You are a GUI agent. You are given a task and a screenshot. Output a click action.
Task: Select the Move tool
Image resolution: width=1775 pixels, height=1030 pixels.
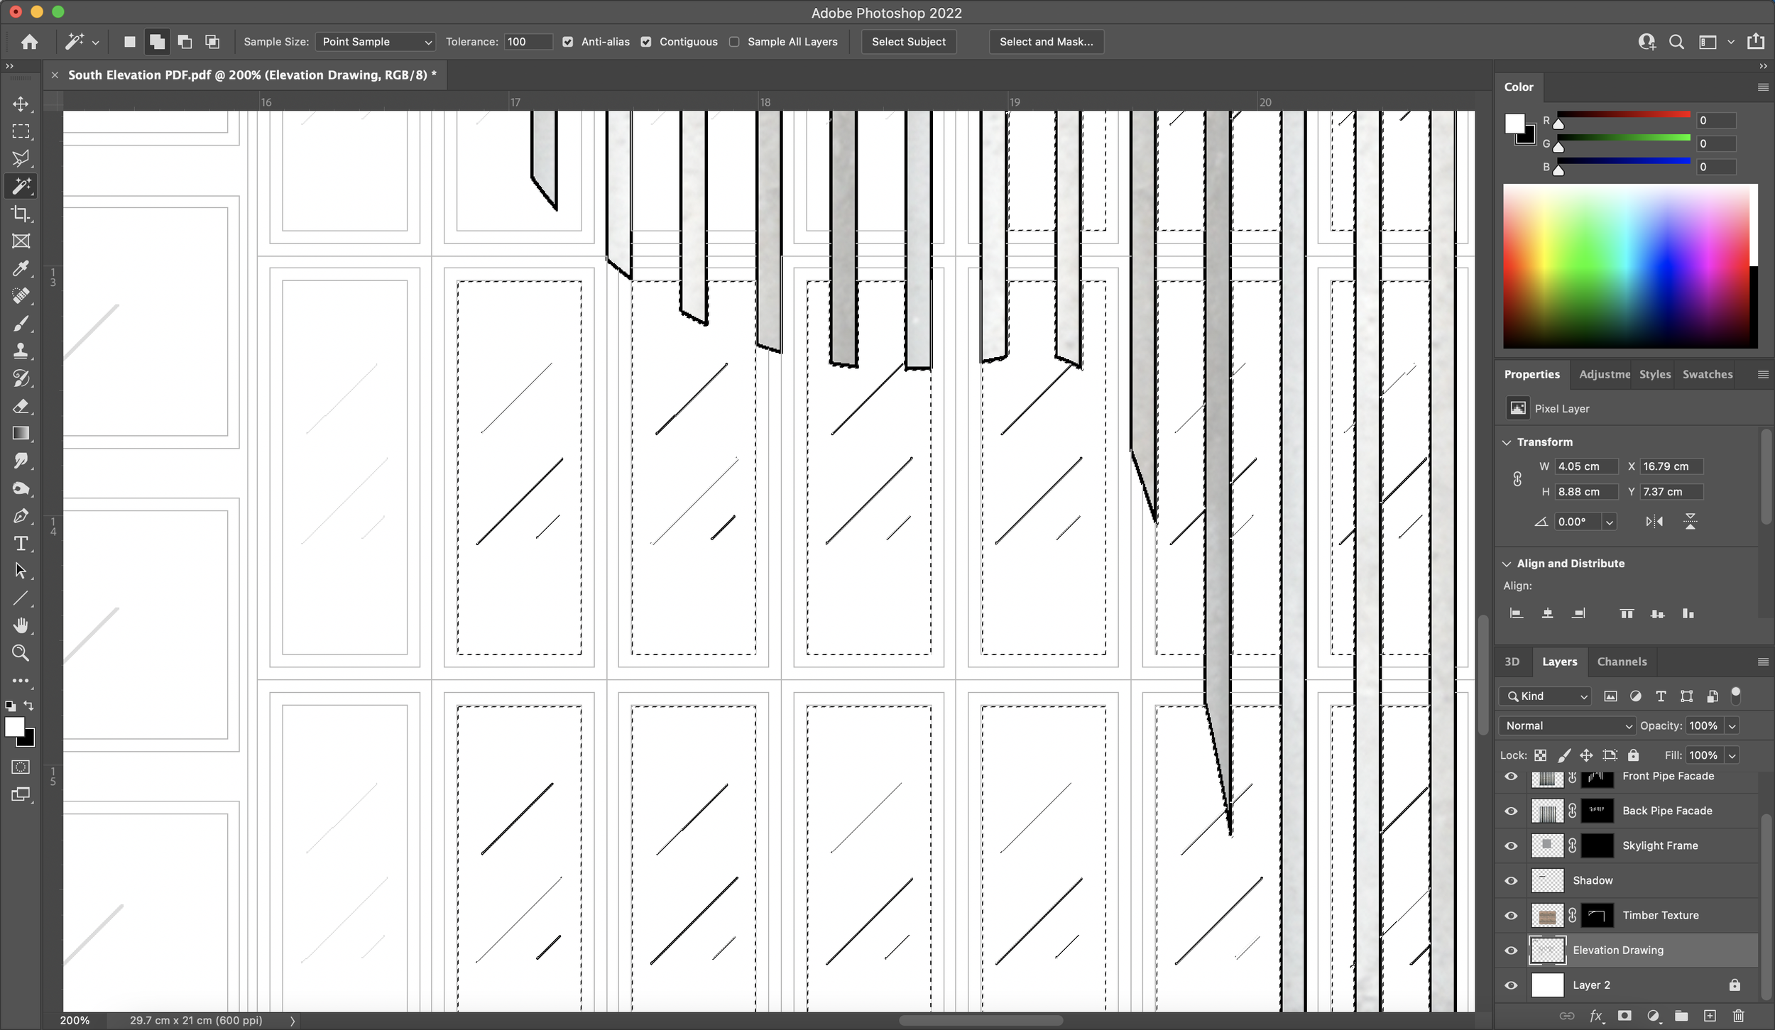(21, 103)
